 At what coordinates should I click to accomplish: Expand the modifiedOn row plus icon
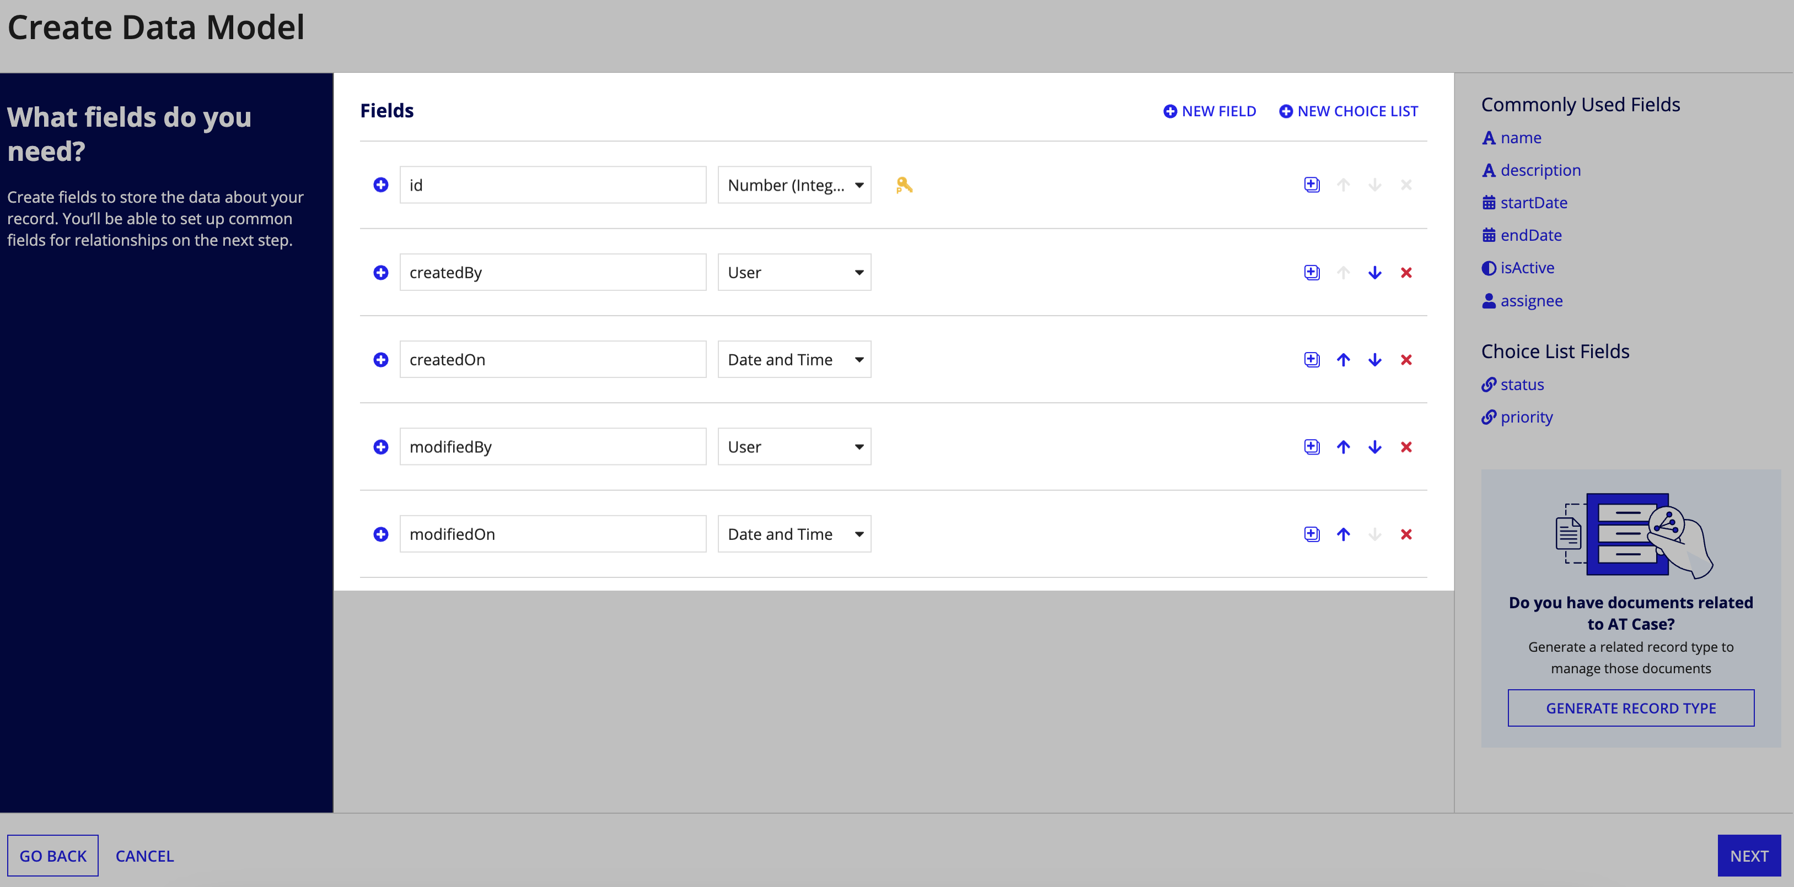pyautogui.click(x=380, y=534)
